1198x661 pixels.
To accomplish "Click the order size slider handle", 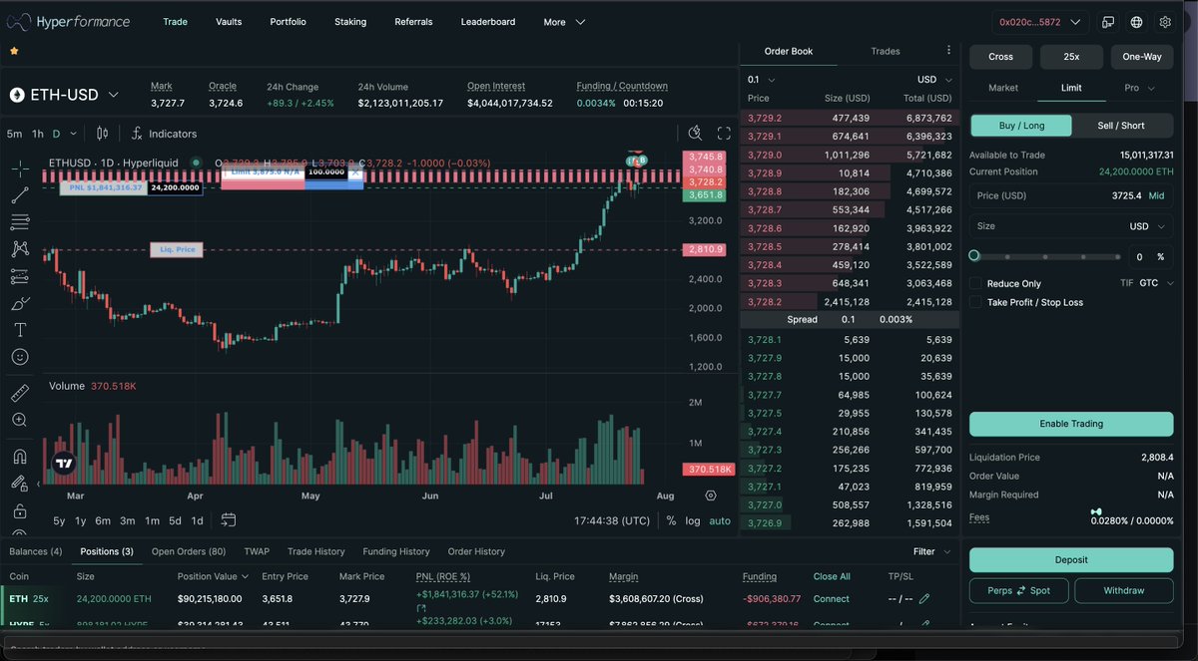I will click(974, 256).
